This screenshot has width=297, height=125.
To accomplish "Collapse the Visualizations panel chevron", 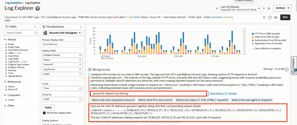I will (81, 27).
